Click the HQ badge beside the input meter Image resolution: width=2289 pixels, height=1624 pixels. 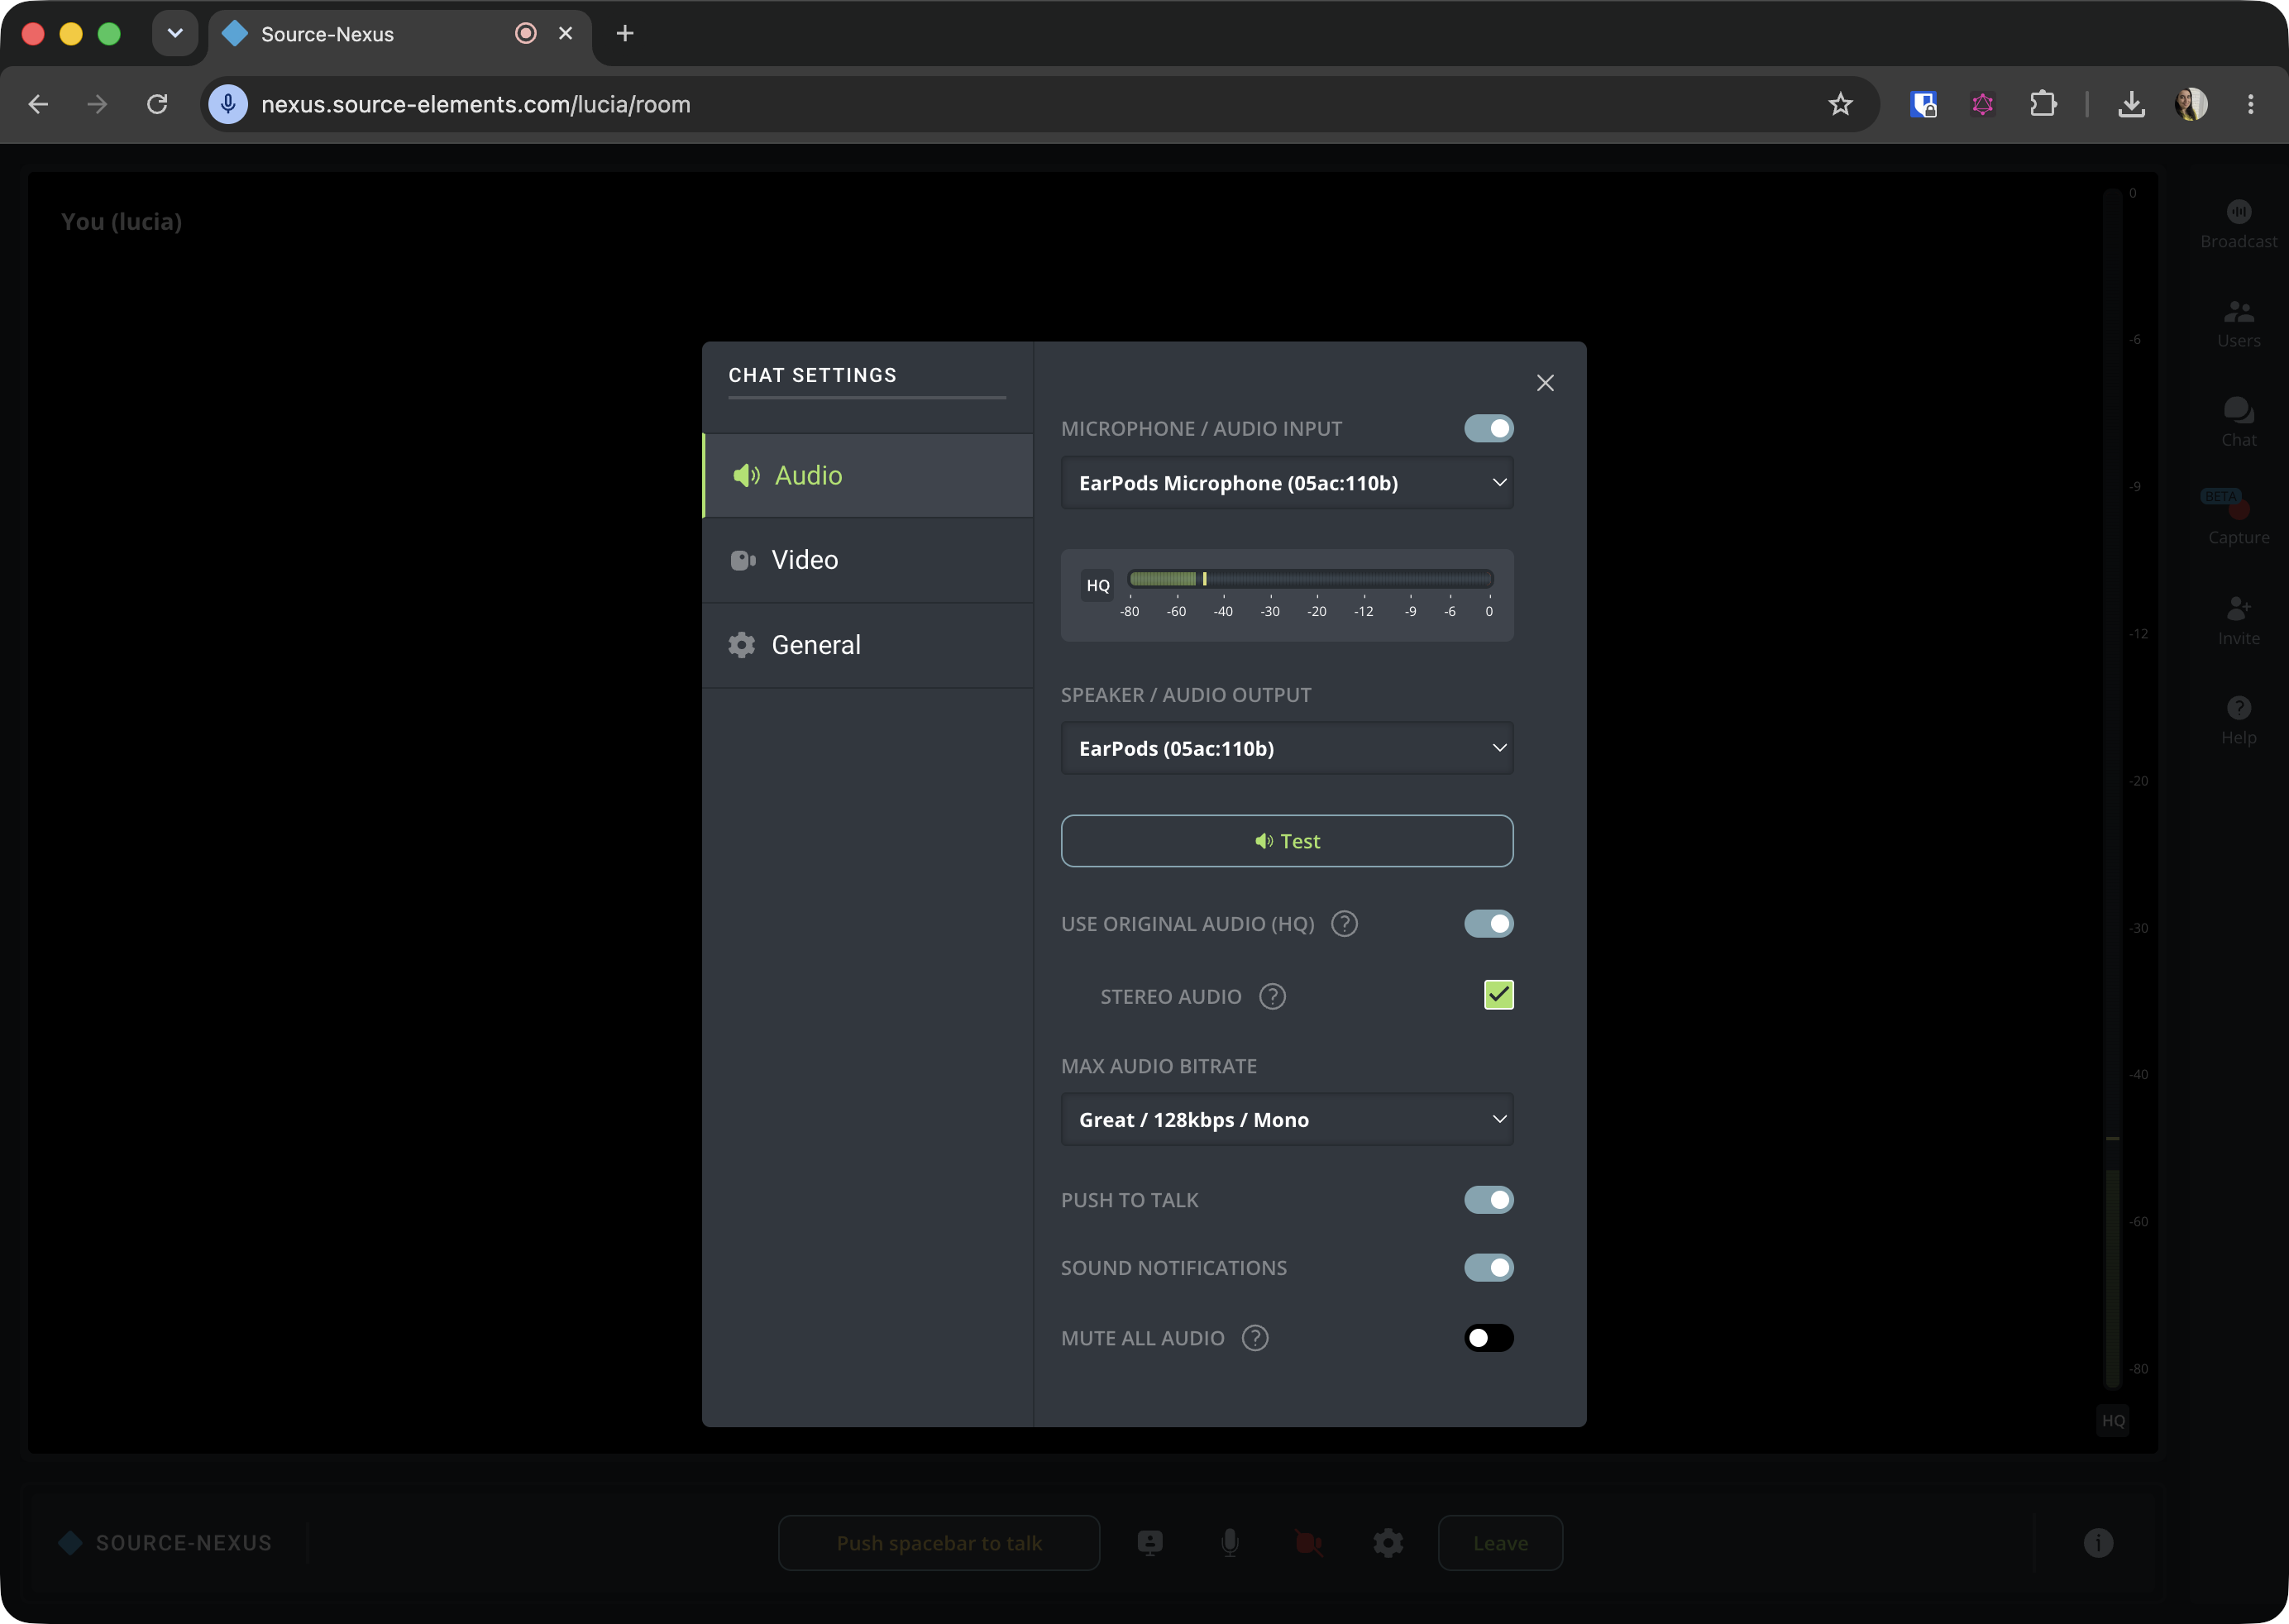[1098, 585]
